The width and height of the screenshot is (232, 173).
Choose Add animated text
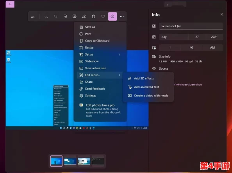click(x=148, y=87)
